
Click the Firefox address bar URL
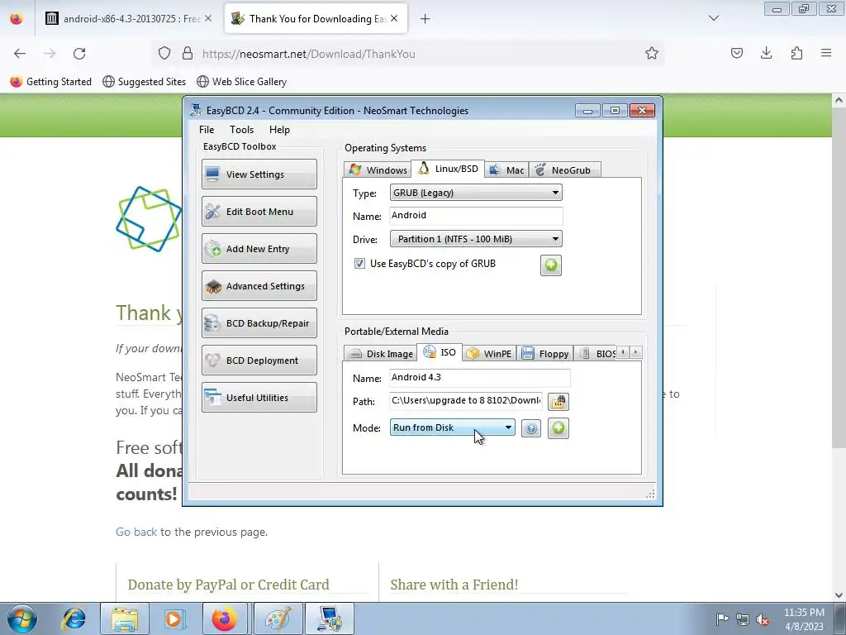(309, 54)
